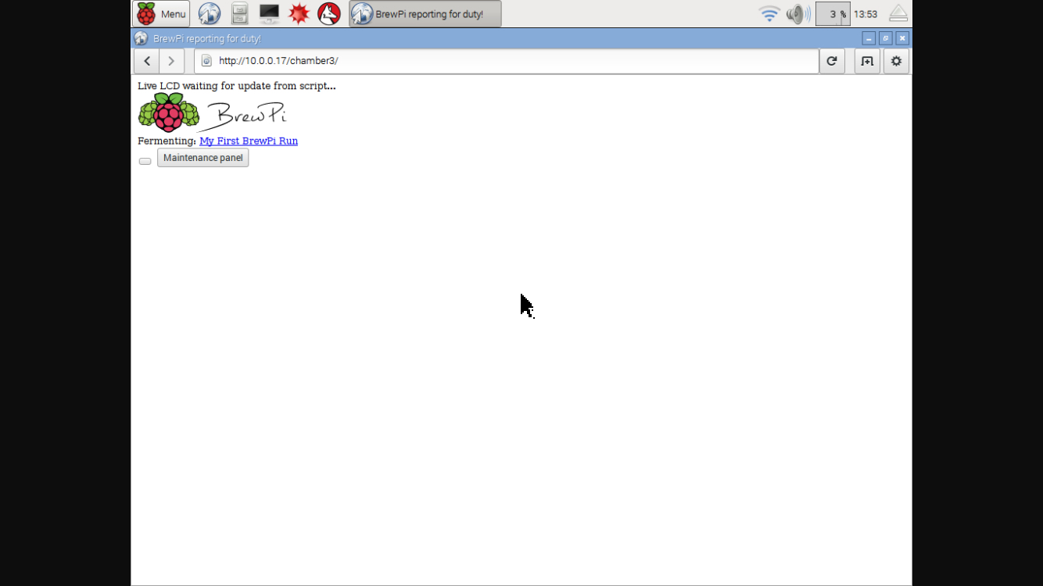Select BrewPi reporting for duty taskbar window

tap(425, 14)
